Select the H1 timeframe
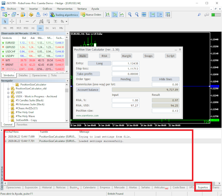222x196 pixels. 33,28
